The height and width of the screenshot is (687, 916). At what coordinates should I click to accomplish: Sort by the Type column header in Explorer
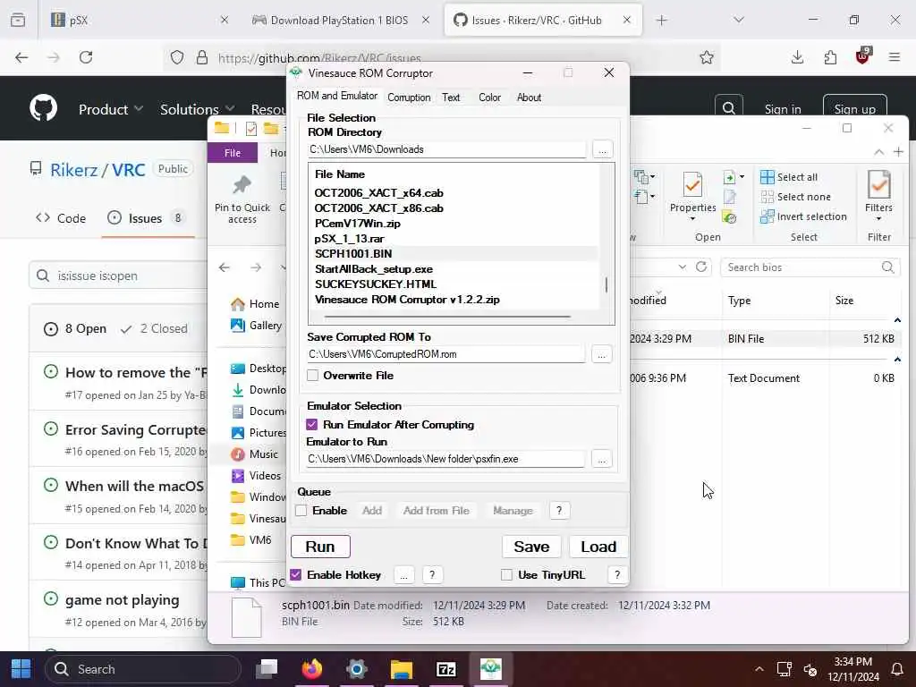click(739, 301)
